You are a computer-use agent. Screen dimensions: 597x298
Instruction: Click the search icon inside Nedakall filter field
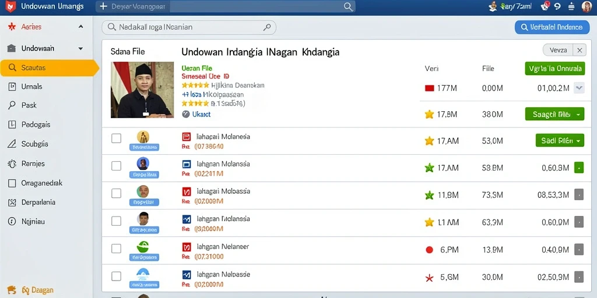point(112,27)
